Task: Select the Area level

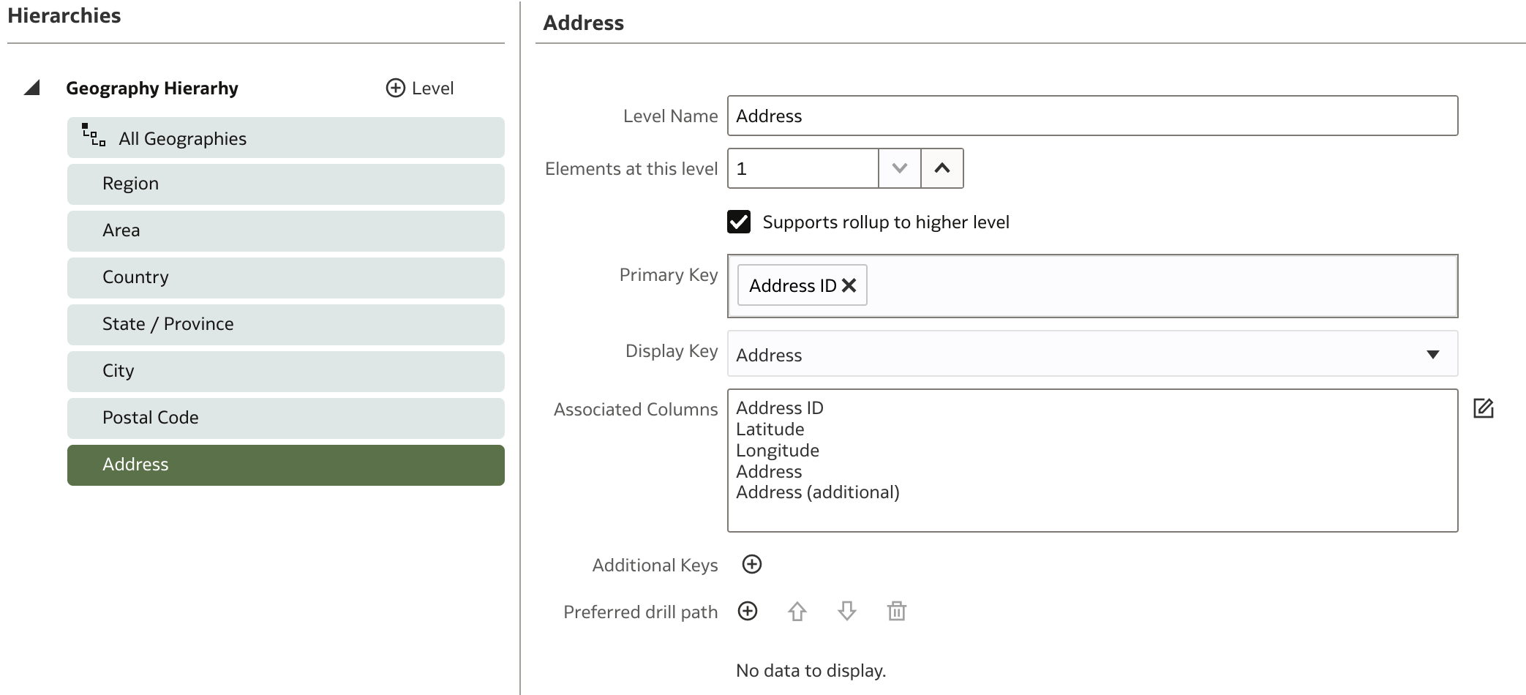Action: click(x=285, y=230)
